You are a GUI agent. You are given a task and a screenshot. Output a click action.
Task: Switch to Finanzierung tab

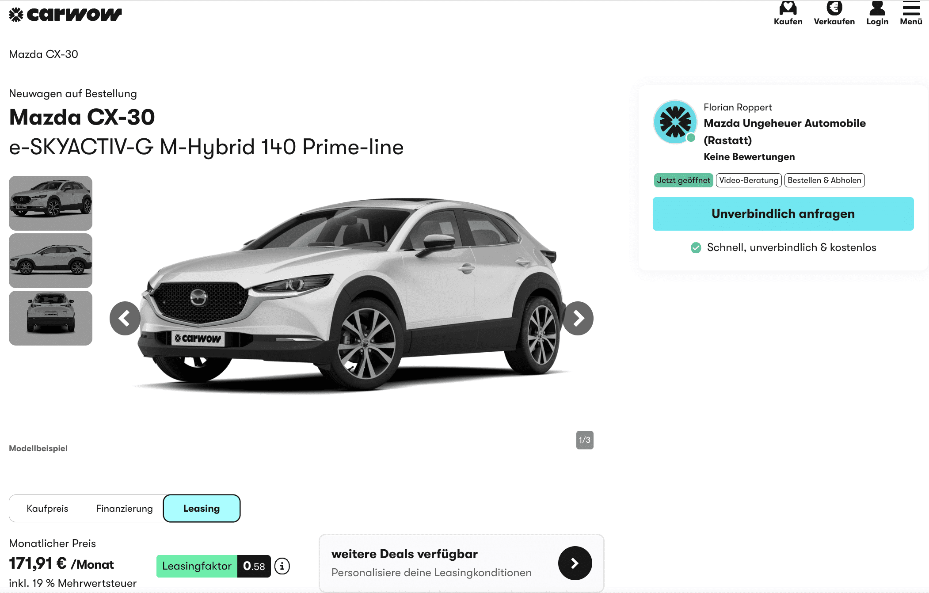pyautogui.click(x=124, y=509)
